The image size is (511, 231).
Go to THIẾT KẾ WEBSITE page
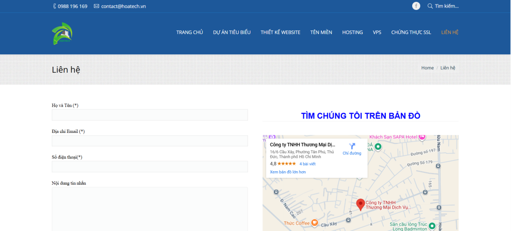pos(280,32)
